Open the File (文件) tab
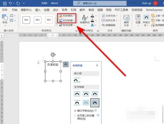 (5, 10)
